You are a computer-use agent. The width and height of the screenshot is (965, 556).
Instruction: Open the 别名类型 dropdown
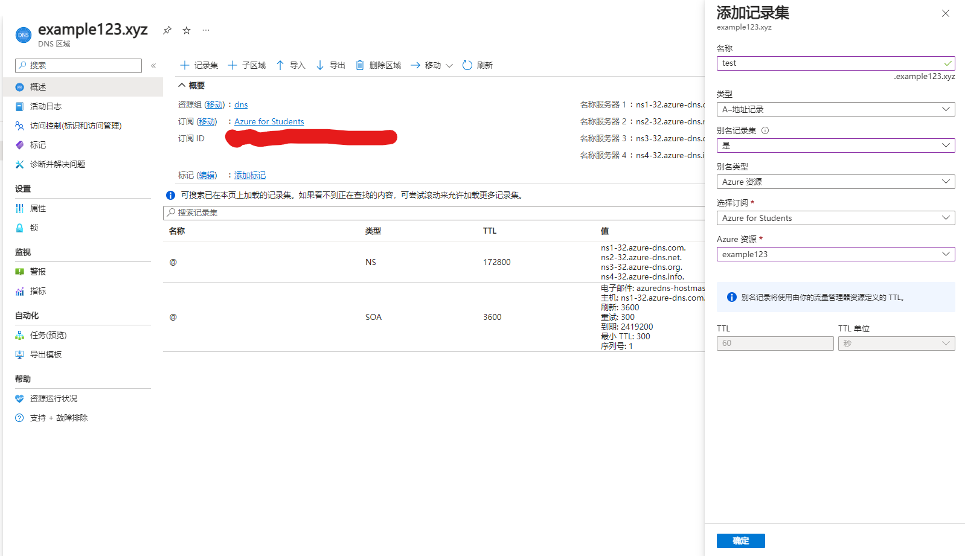(x=835, y=182)
